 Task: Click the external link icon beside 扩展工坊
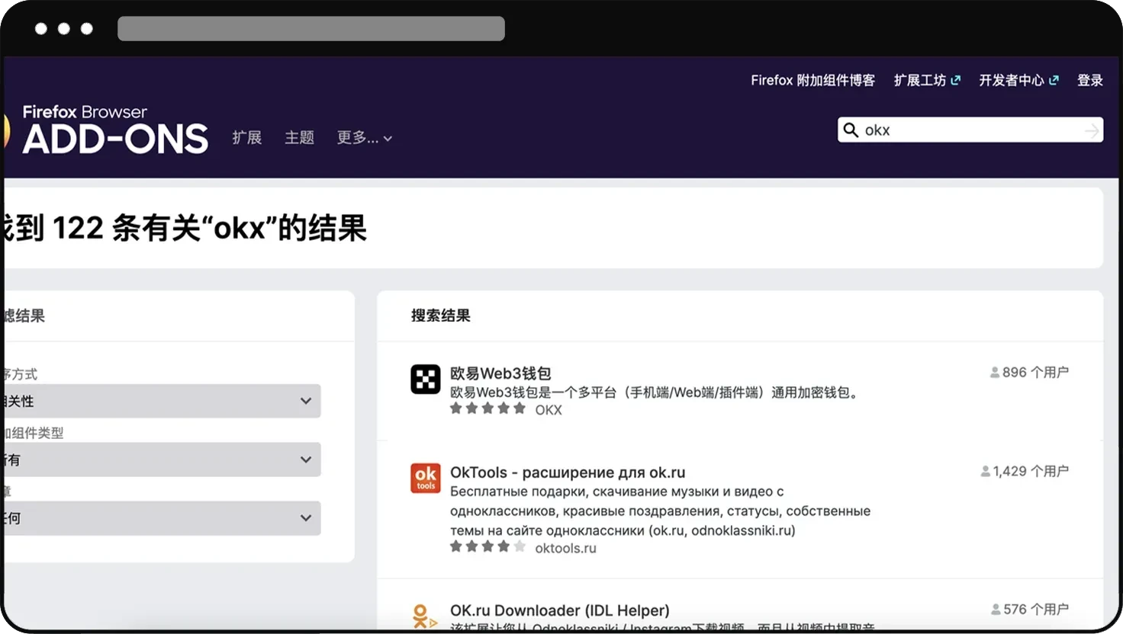(955, 80)
